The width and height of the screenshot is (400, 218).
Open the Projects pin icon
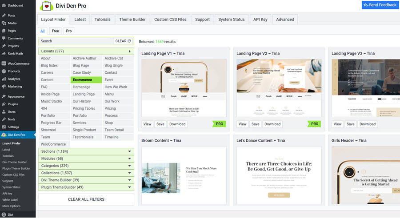[x=4, y=46]
